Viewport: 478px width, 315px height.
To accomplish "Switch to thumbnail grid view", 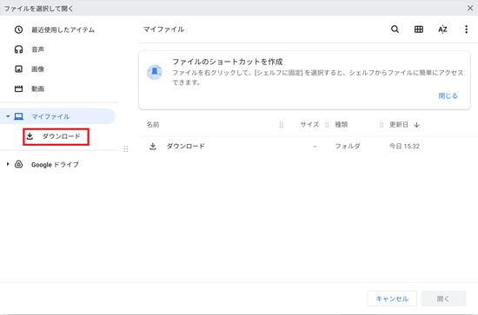I will (x=419, y=30).
